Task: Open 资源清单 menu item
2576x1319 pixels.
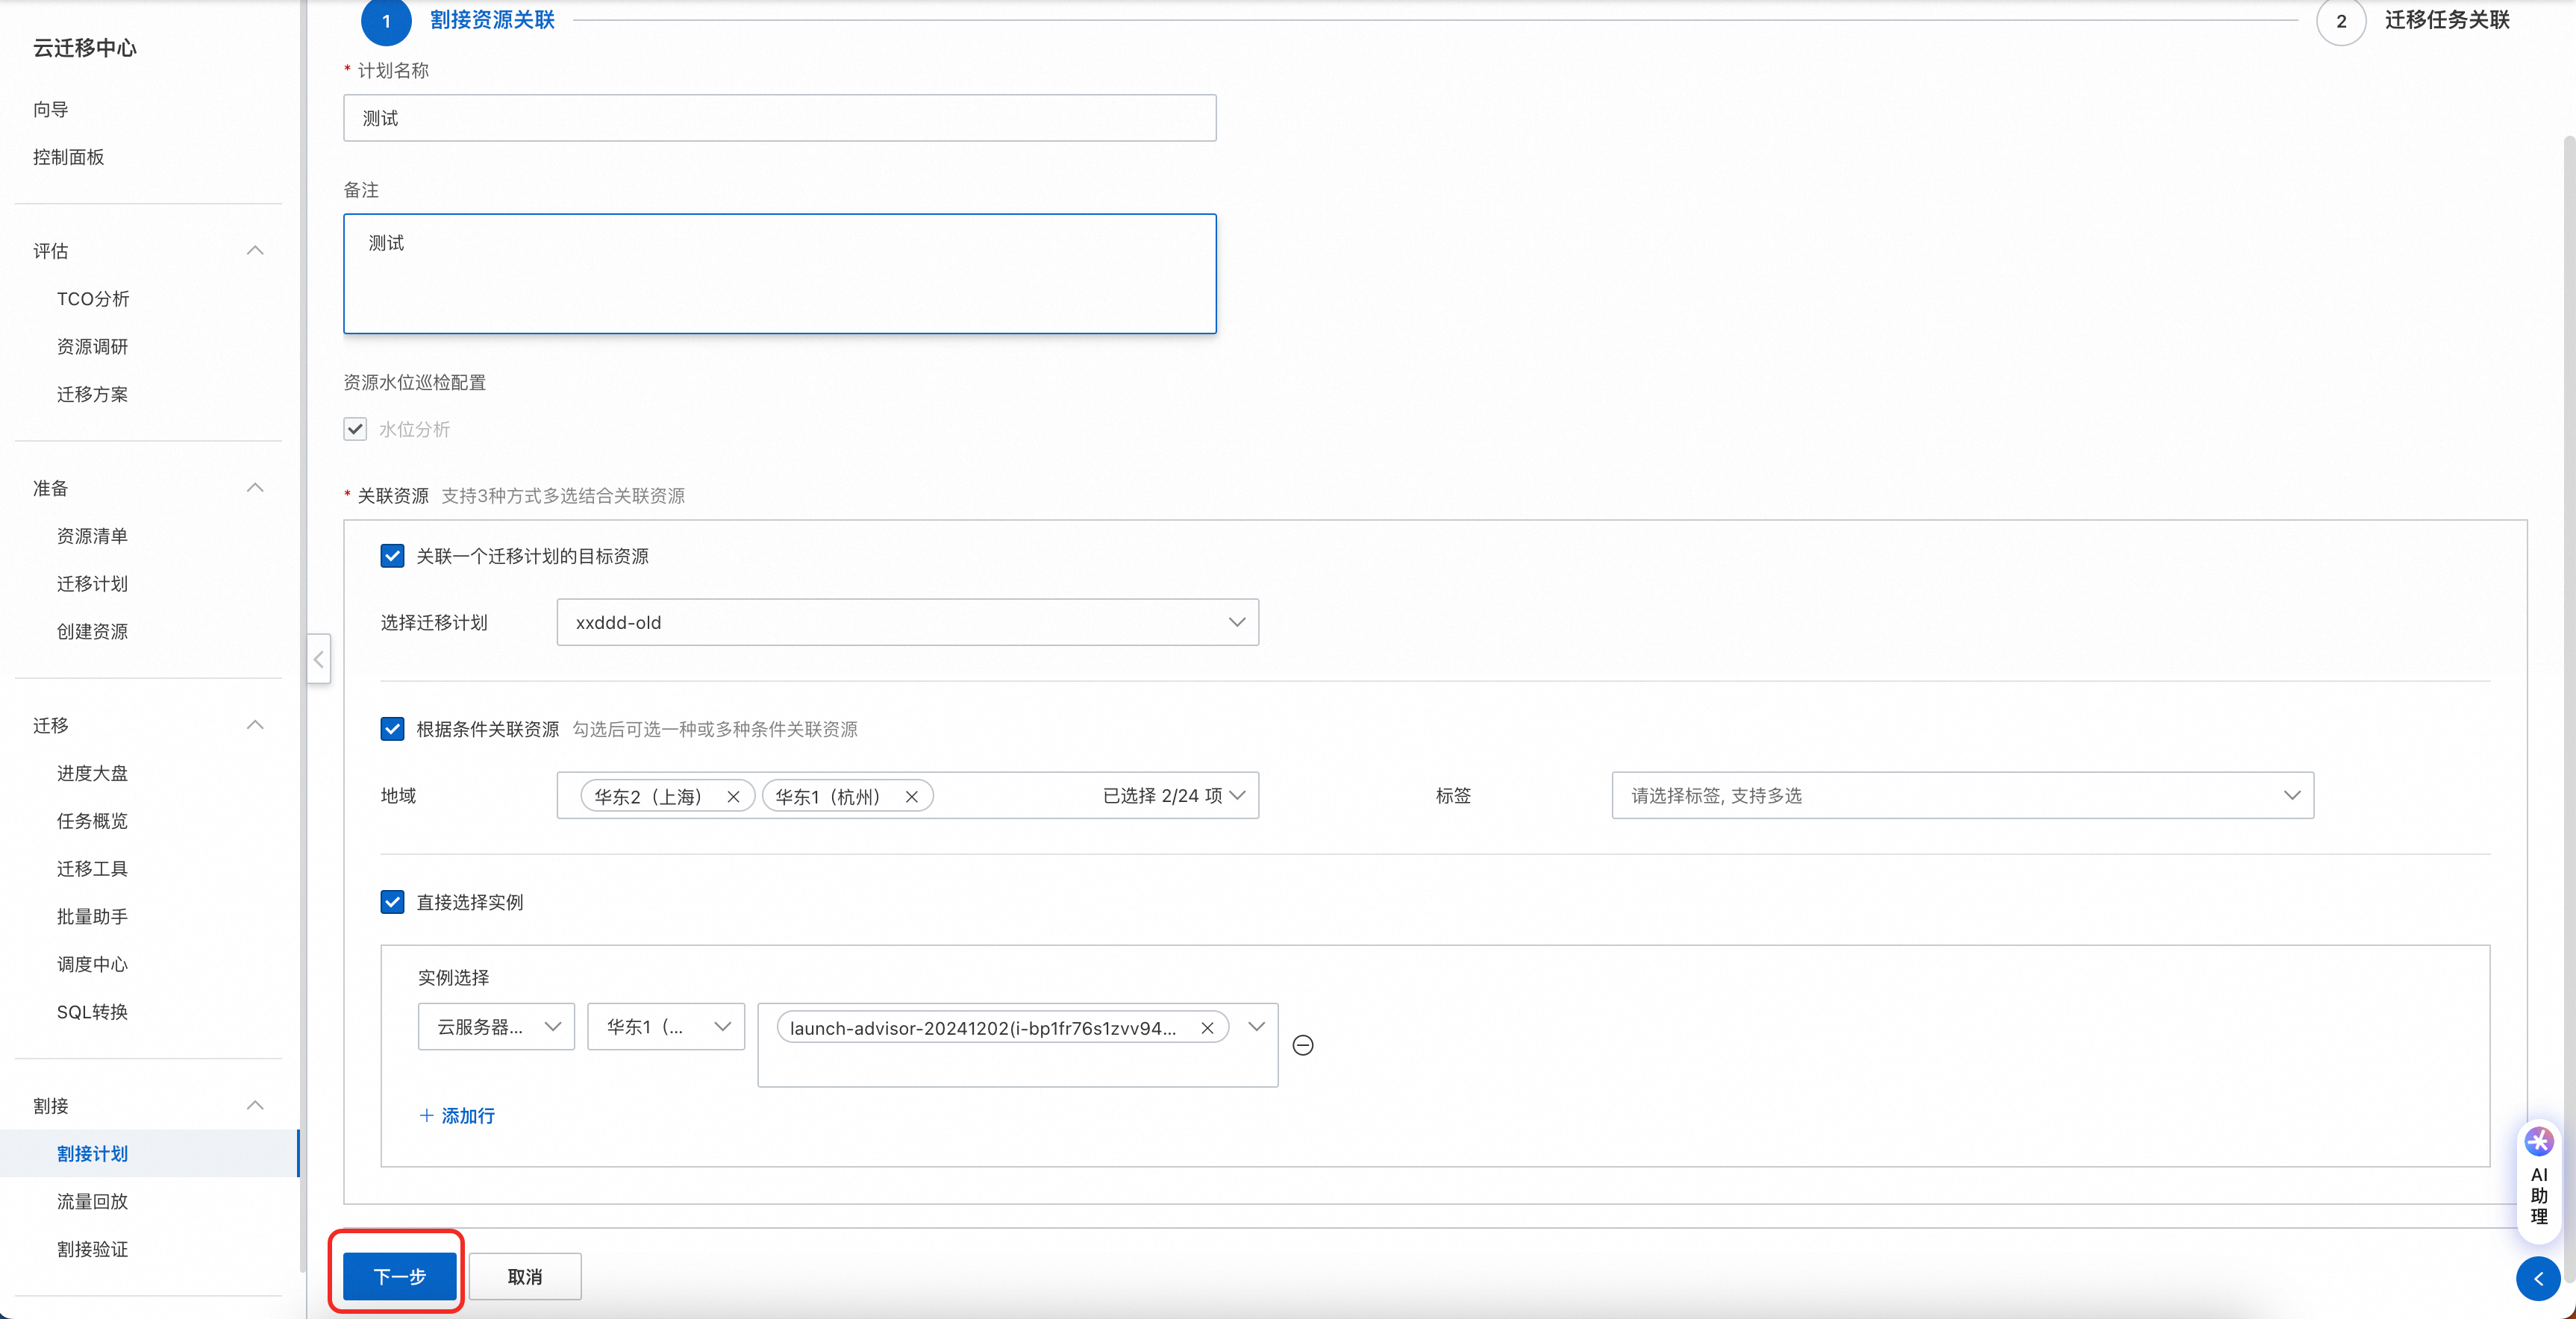Action: tap(92, 536)
